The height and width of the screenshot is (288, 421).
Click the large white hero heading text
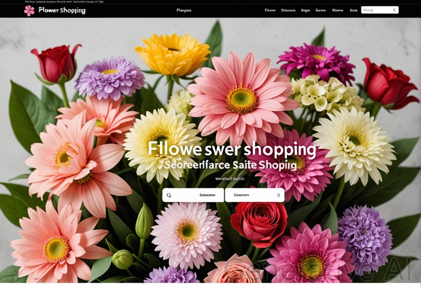pyautogui.click(x=232, y=148)
